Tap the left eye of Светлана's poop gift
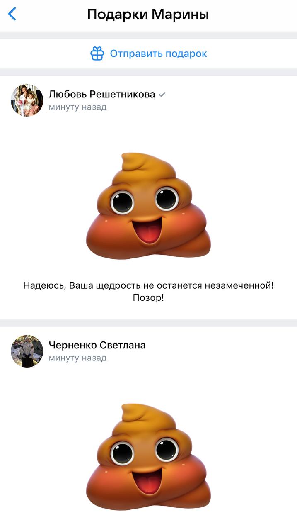Screen dimensions: 297x531 [122, 453]
